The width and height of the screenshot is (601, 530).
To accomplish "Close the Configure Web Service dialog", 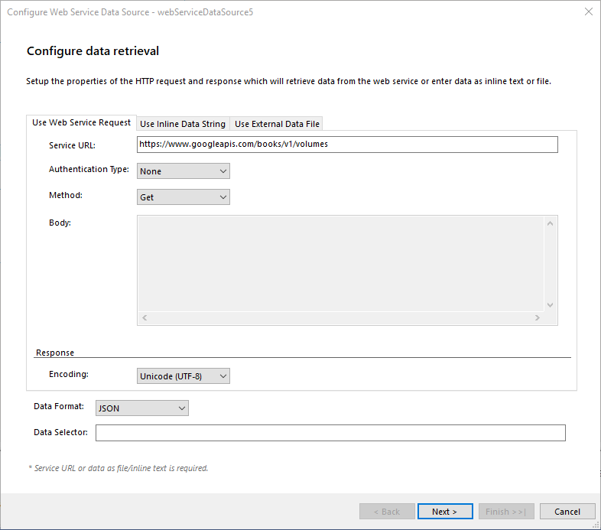I will coord(588,11).
